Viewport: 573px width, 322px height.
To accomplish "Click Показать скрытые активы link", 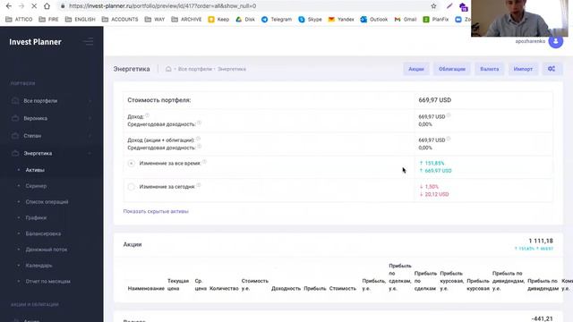I will tap(156, 211).
